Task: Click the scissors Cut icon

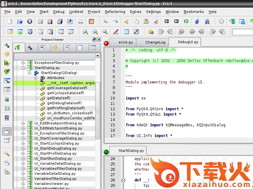Action: (x=126, y=22)
